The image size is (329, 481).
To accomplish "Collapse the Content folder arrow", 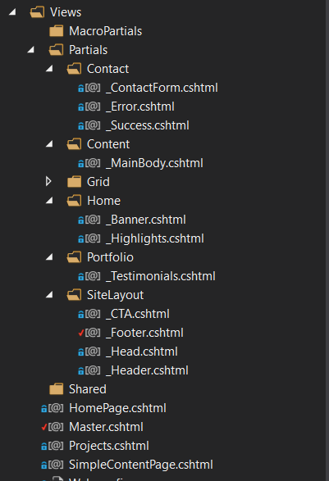I will coord(49,144).
